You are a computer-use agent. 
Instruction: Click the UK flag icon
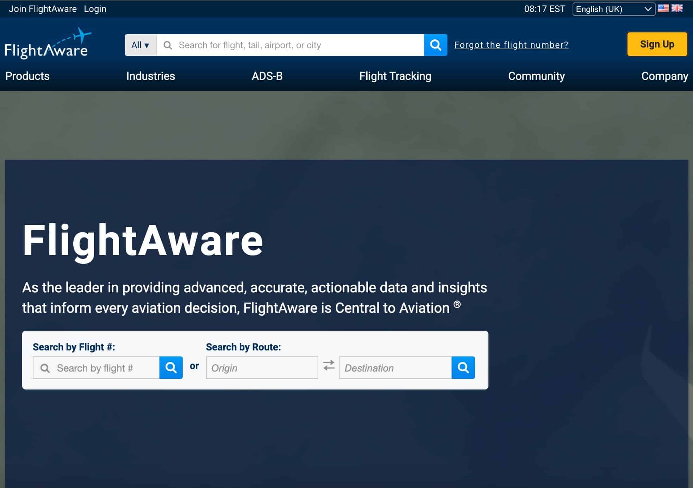coord(677,8)
